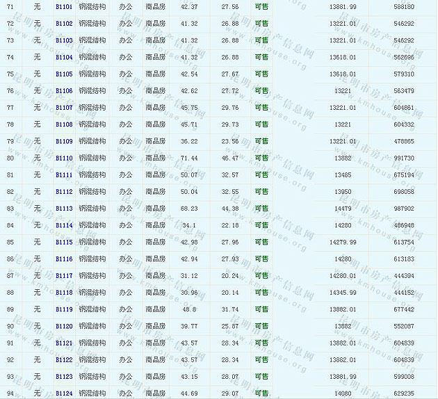The image size is (438, 399).
Task: Open unit B1110 details
Action: 64,158
